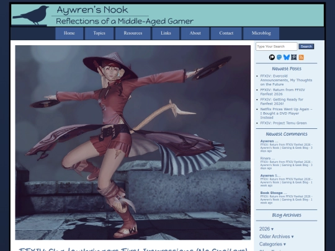Open Book Stooge's comment in Newest Comments
The width and height of the screenshot is (335, 251).
[286, 198]
